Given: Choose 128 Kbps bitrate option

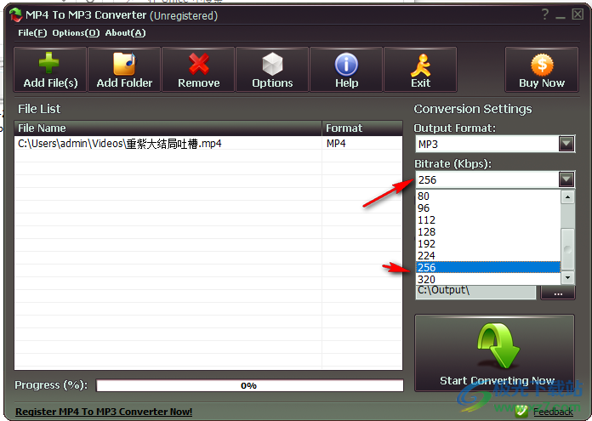Looking at the screenshot, I should (x=487, y=232).
